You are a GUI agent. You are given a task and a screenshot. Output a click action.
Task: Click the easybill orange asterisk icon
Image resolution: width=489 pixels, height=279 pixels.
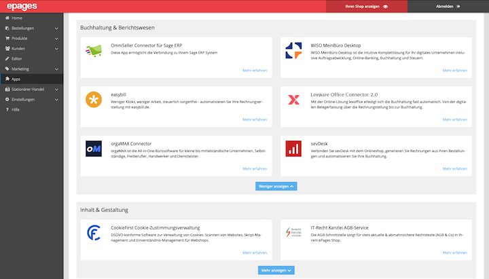point(94,100)
